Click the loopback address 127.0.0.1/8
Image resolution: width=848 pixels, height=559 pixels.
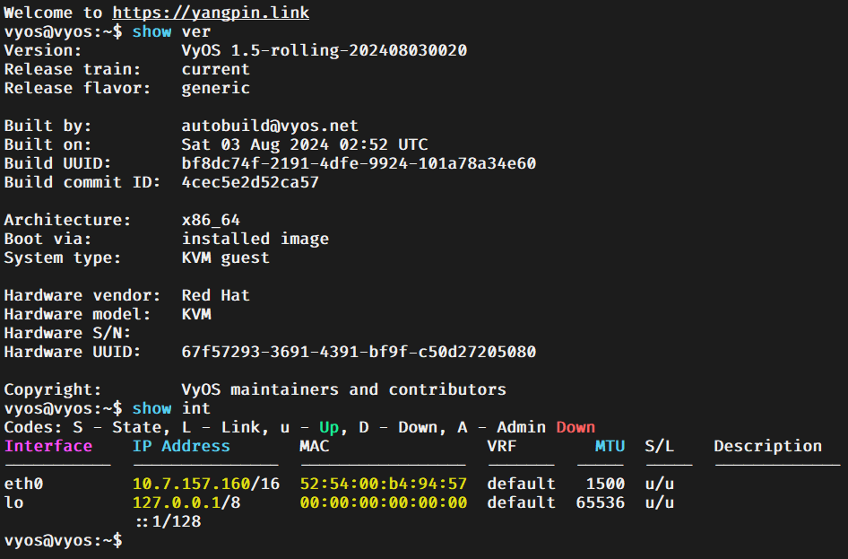coord(186,502)
